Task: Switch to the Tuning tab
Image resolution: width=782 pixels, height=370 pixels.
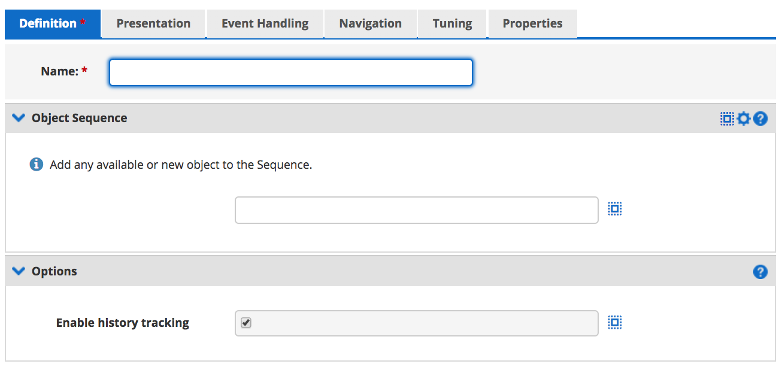Action: [452, 23]
